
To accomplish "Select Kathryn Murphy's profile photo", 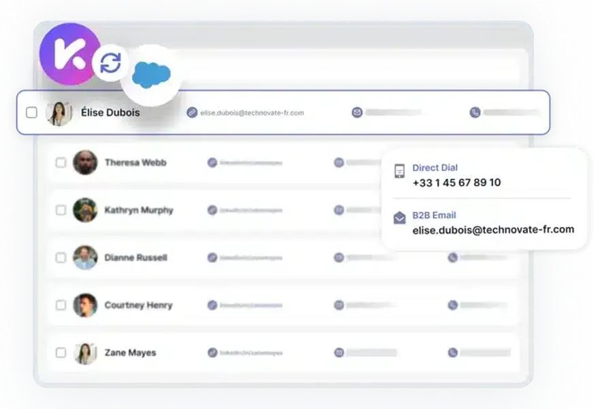I will tap(84, 210).
